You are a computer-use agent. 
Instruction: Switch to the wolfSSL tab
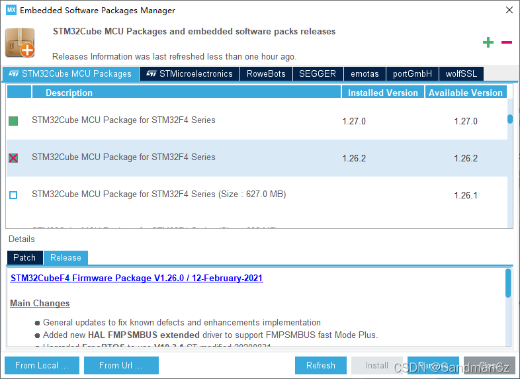pos(461,73)
